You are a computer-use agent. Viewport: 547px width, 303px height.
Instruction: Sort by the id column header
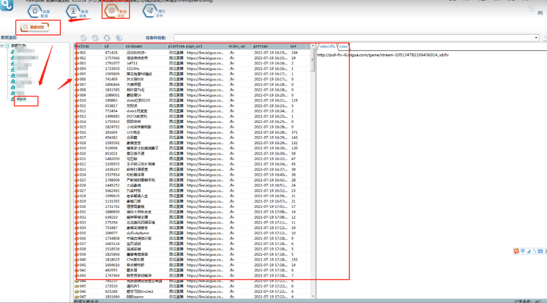pyautogui.click(x=114, y=47)
